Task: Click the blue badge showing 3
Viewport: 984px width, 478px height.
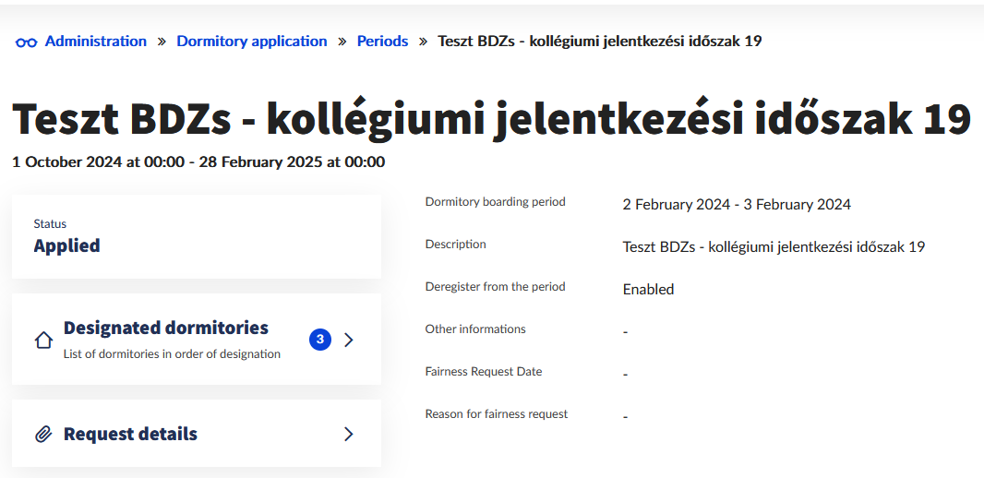Action: click(319, 340)
